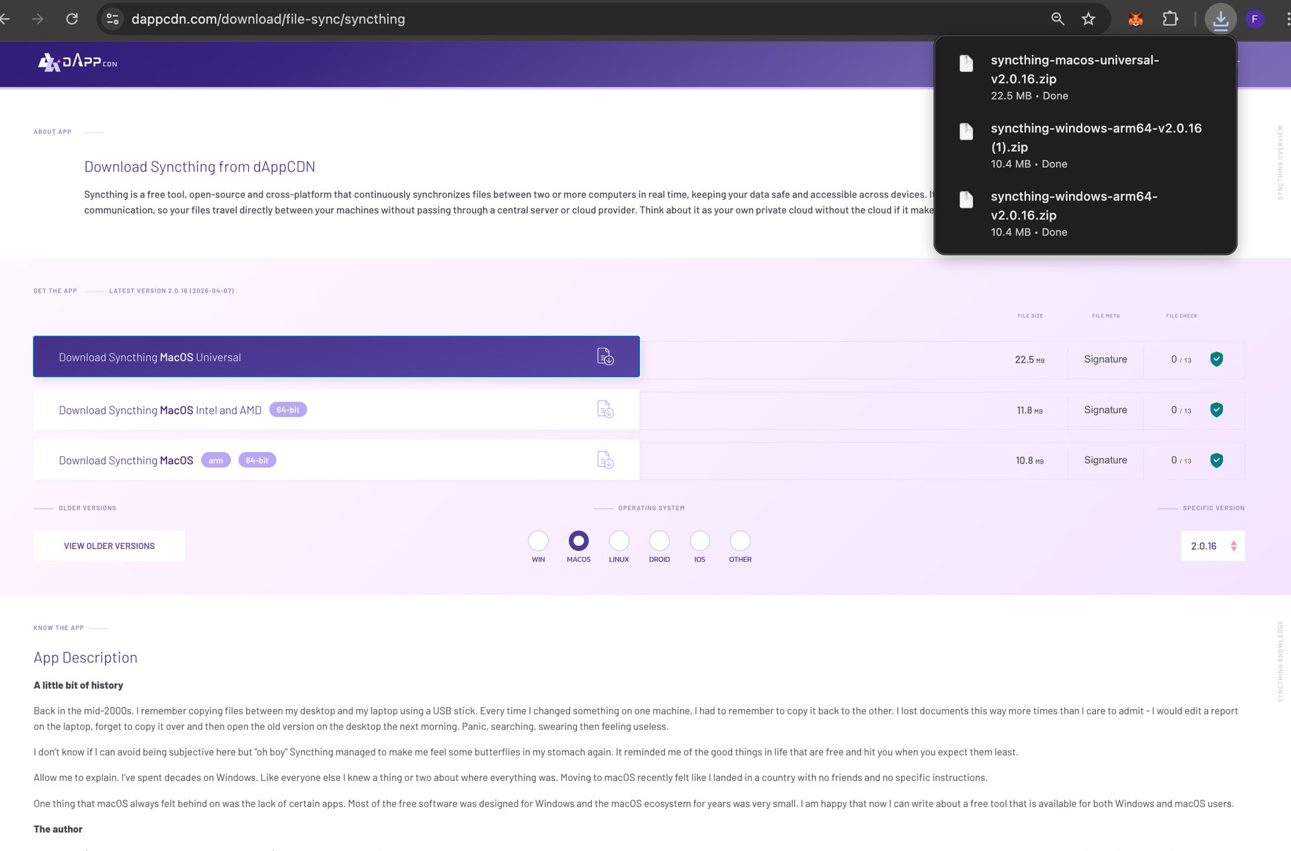Viewport: 1291px width, 851px height.
Task: Click the zoom magnifier icon in address bar
Action: [1057, 20]
